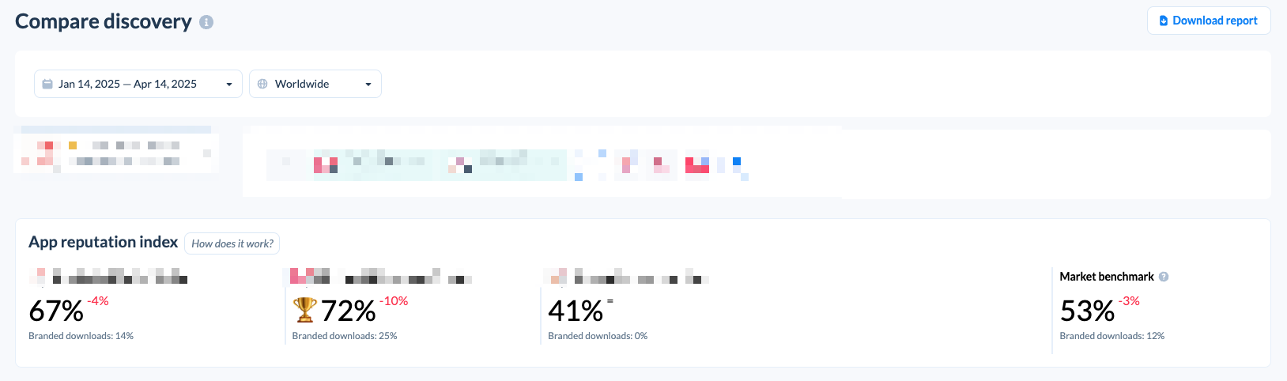The height and width of the screenshot is (381, 1287).
Task: Select the 67% reputation score
Action: 56,311
